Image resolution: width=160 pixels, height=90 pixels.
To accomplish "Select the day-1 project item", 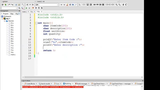I will coord(8,19).
